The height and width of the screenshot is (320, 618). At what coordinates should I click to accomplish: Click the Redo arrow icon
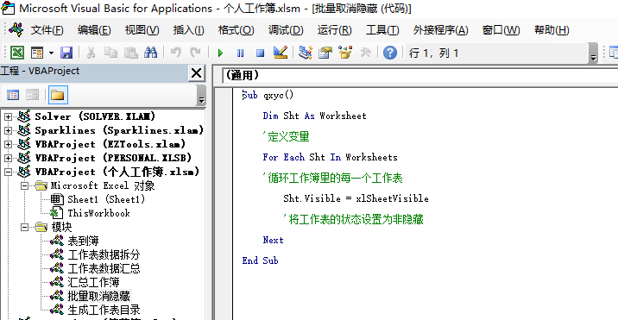click(195, 53)
